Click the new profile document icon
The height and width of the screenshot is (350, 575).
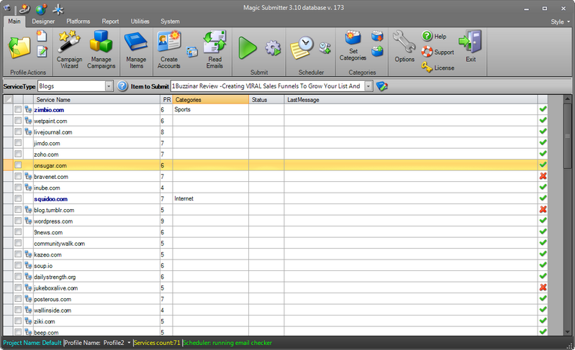[x=42, y=36]
